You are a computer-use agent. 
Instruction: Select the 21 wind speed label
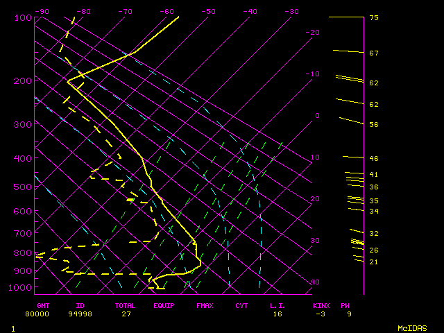pos(373,262)
